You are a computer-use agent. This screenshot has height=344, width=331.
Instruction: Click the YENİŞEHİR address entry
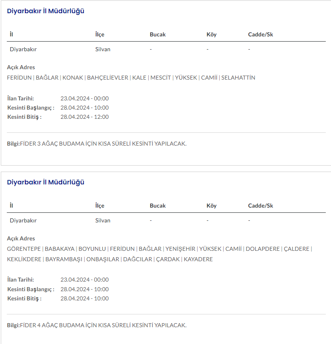180,249
